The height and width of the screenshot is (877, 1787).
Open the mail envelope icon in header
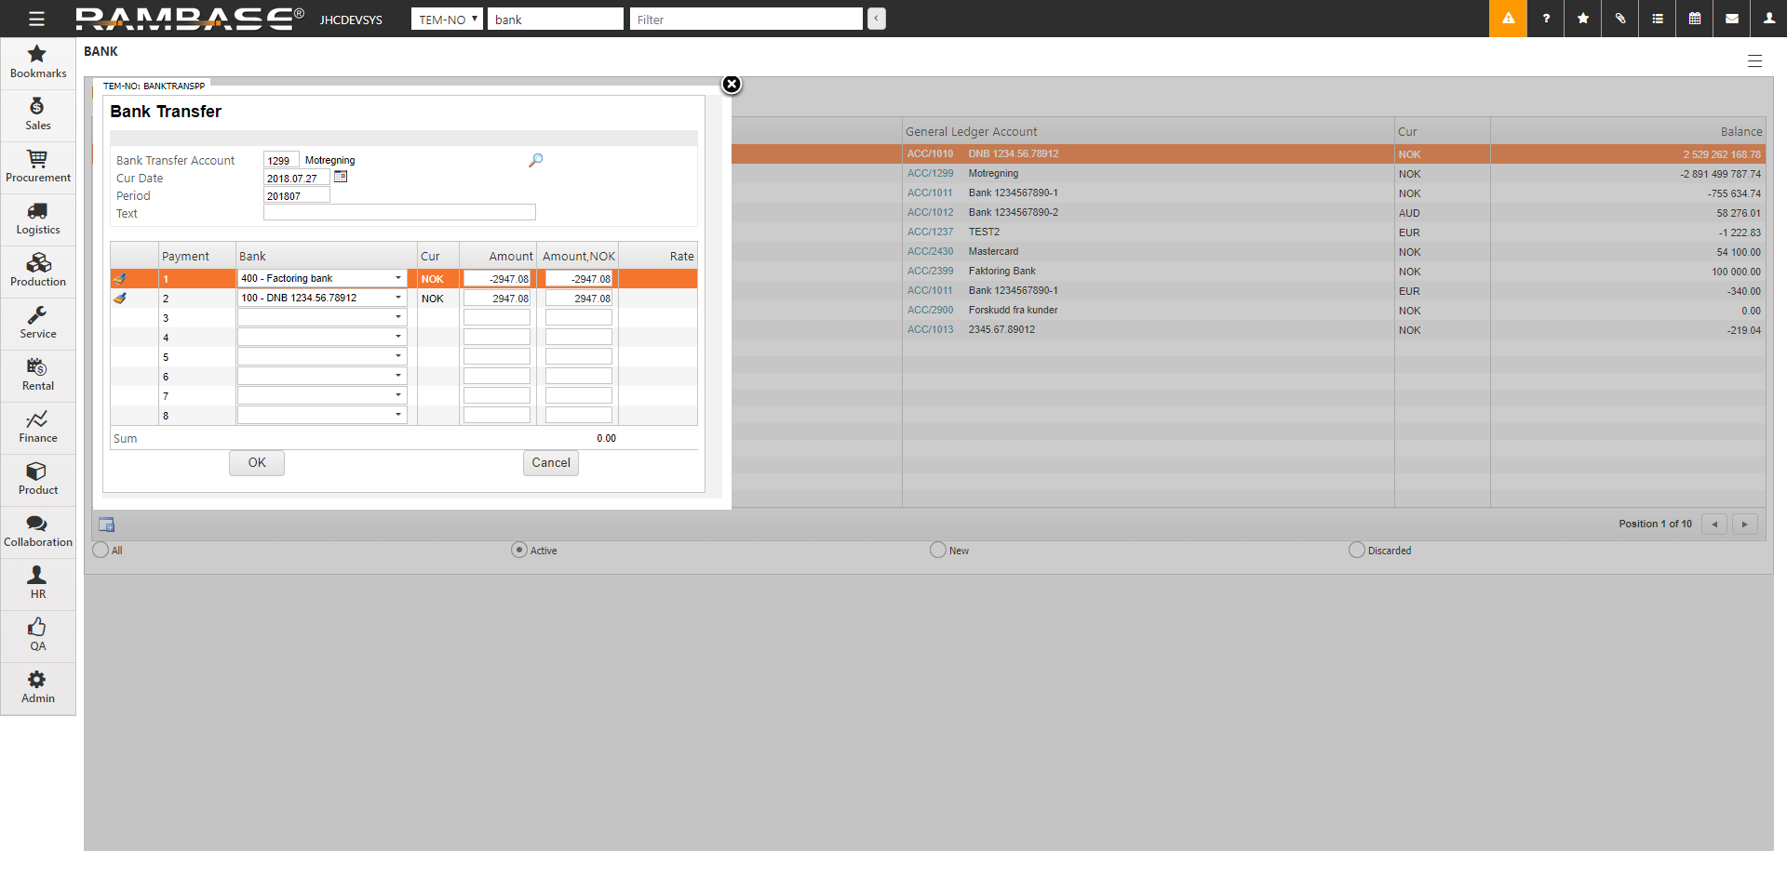click(x=1732, y=19)
